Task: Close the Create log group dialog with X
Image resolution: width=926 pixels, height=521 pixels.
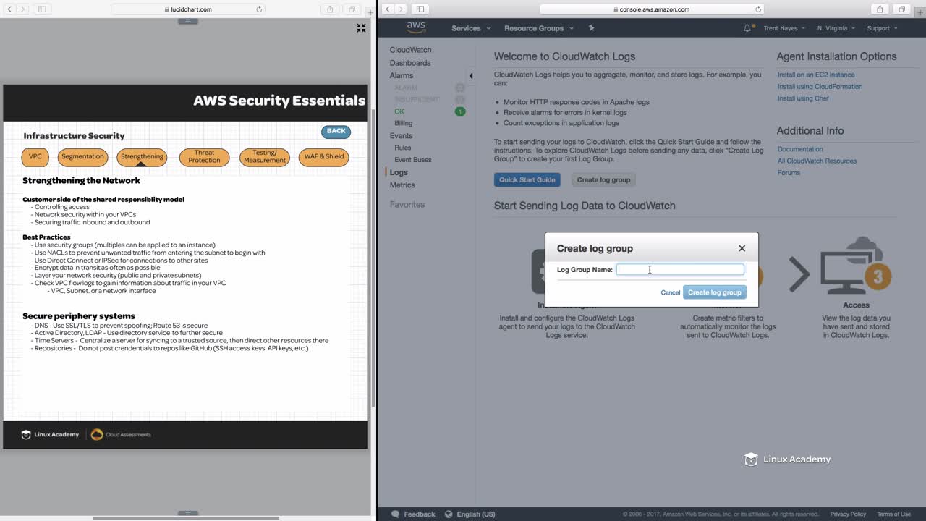Action: pos(742,248)
